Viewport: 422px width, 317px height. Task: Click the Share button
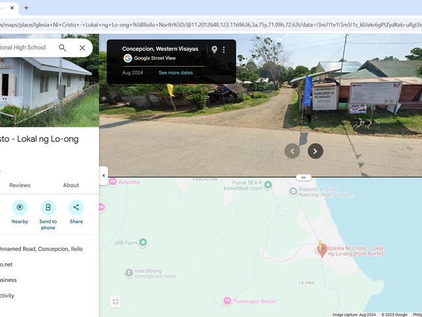click(76, 212)
